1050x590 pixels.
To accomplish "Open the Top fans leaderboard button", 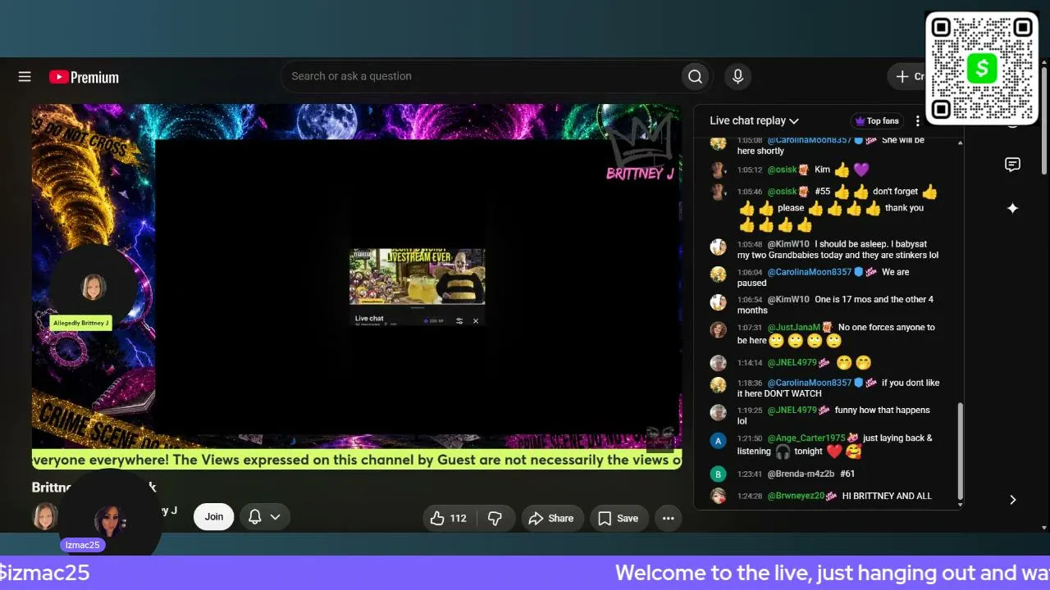I will (x=877, y=120).
